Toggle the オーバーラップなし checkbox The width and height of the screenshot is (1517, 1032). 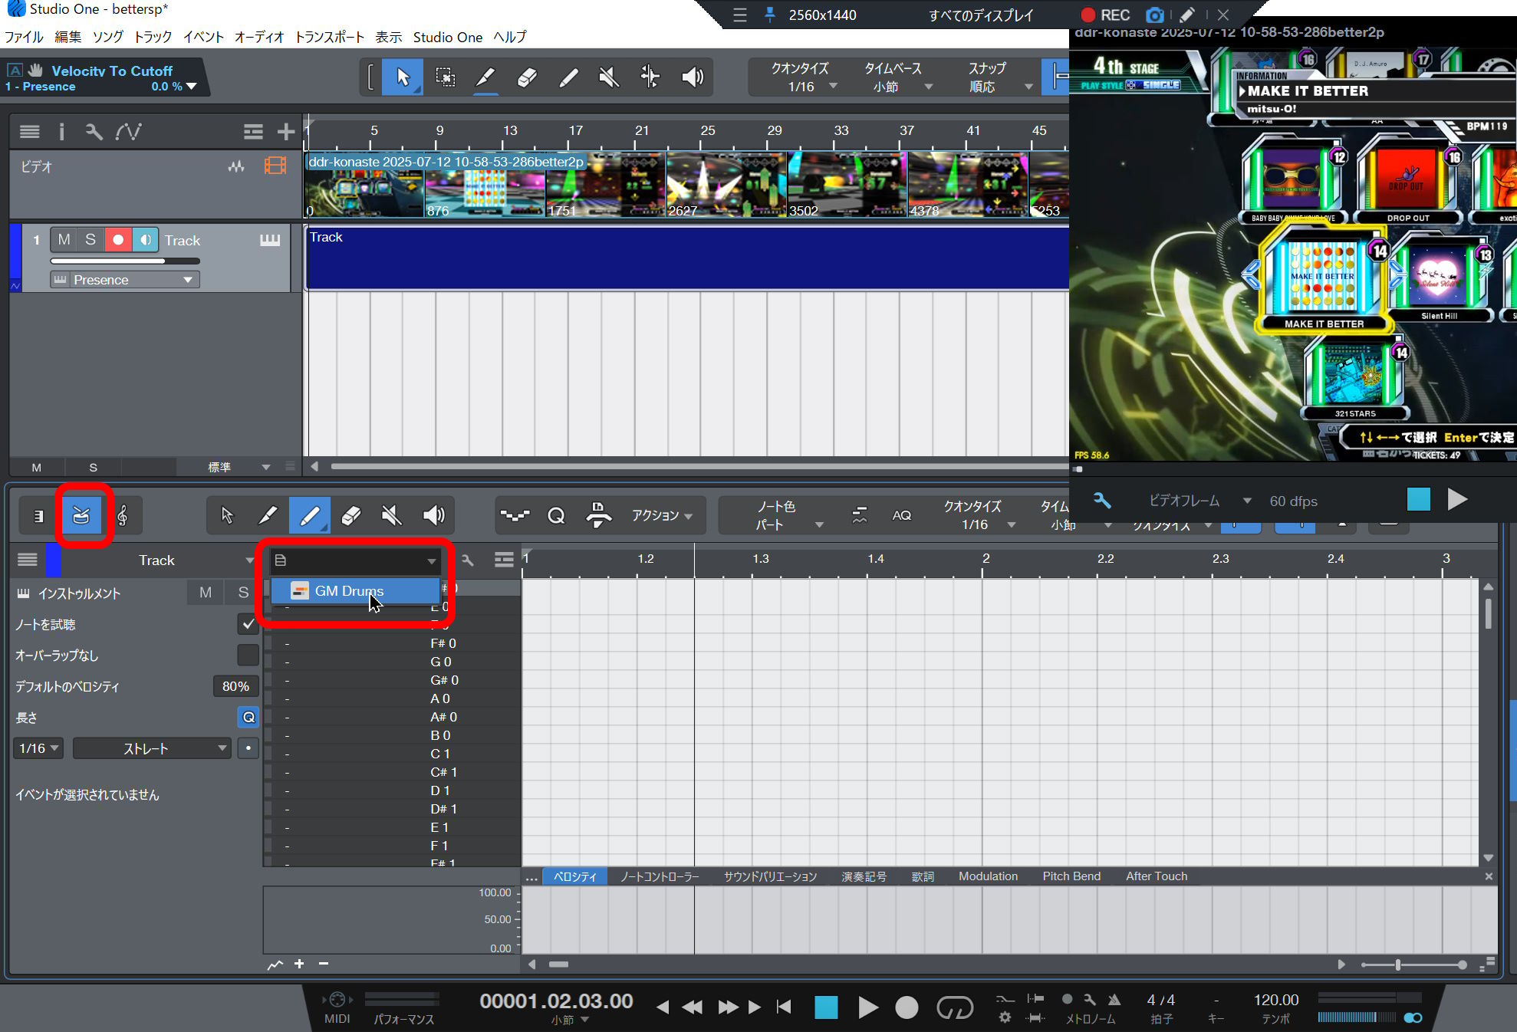248,655
